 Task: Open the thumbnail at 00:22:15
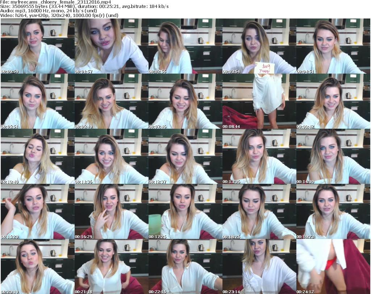pyautogui.click(x=185, y=266)
